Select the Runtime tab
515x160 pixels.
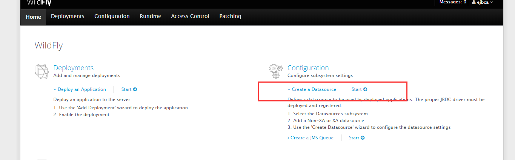click(x=150, y=16)
